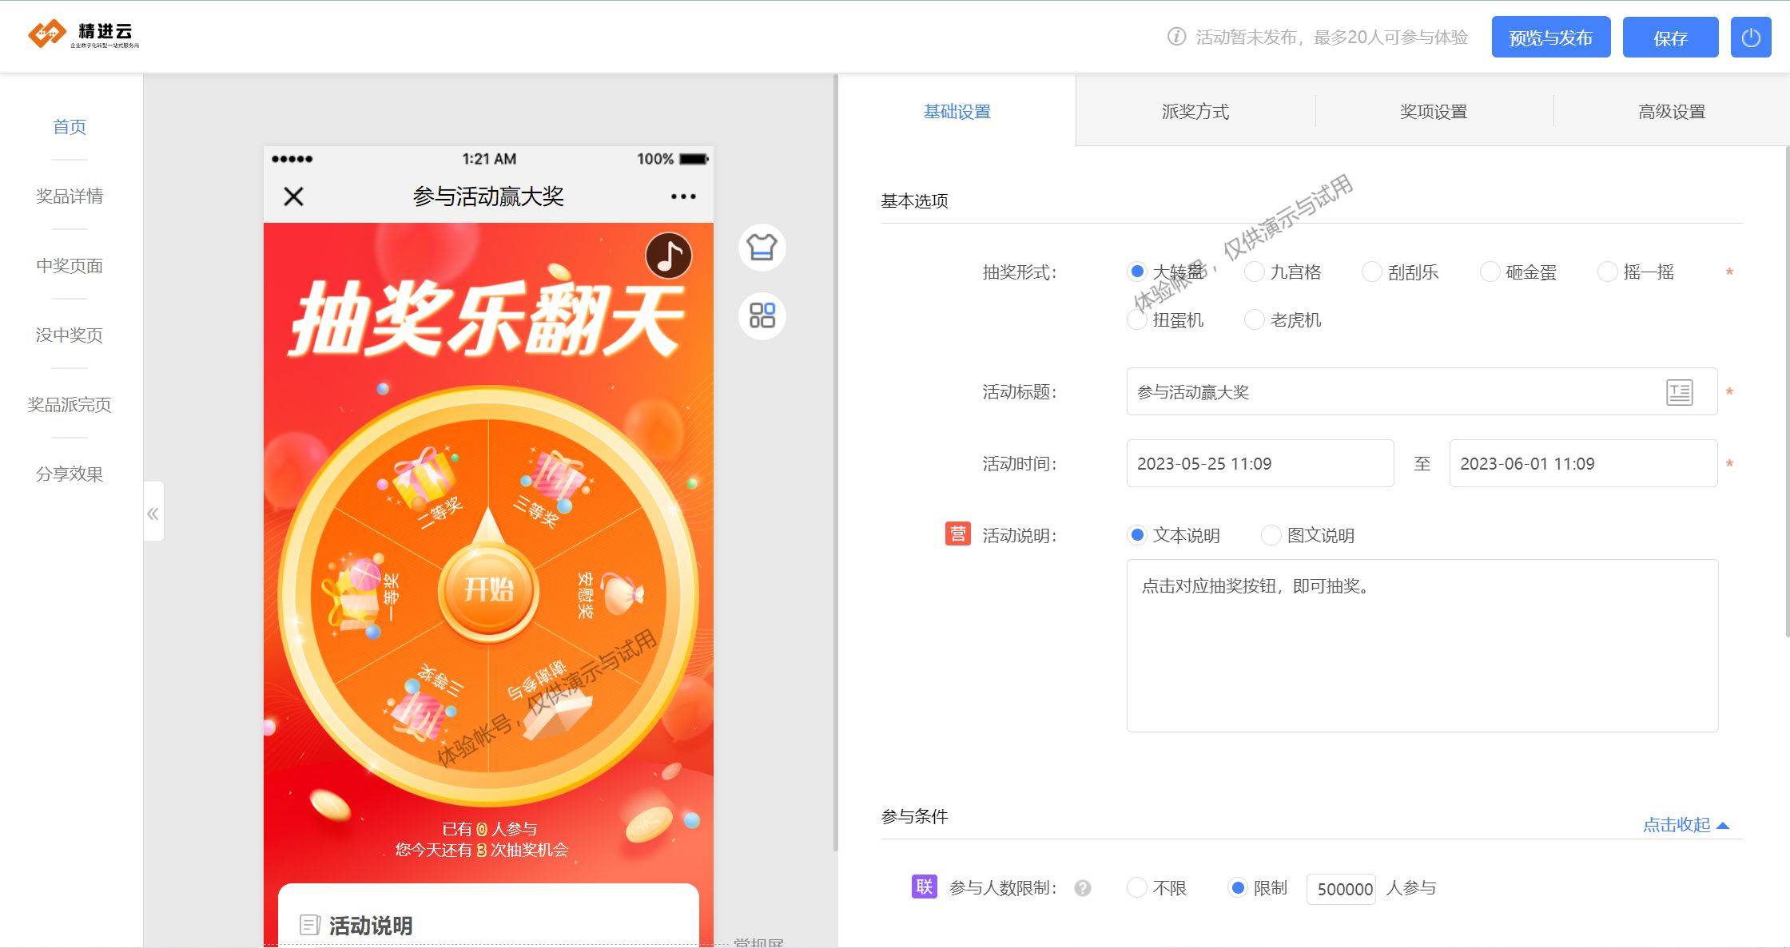The height and width of the screenshot is (948, 1790).
Task: Click the red 营 badge icon
Action: tap(957, 533)
